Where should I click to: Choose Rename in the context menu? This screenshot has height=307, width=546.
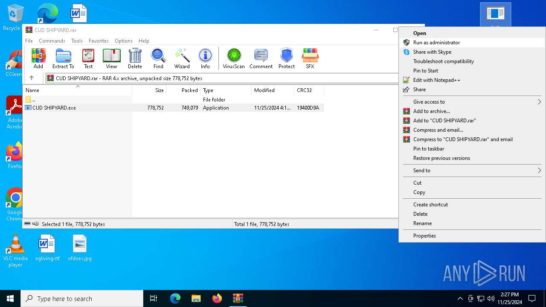[472, 223]
